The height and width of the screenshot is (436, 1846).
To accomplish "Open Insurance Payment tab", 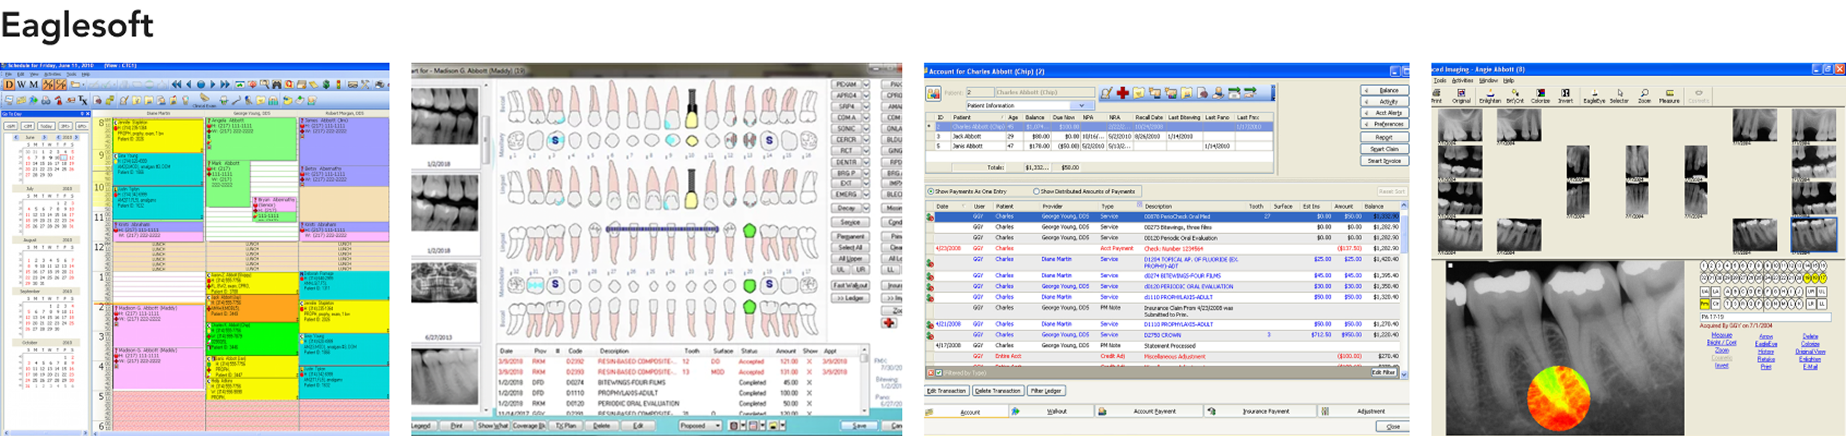I will point(1260,411).
